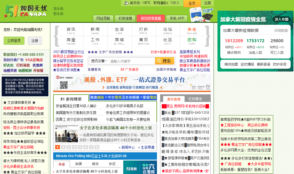
Task: Switch to 简体版
Action: [x=58, y=9]
